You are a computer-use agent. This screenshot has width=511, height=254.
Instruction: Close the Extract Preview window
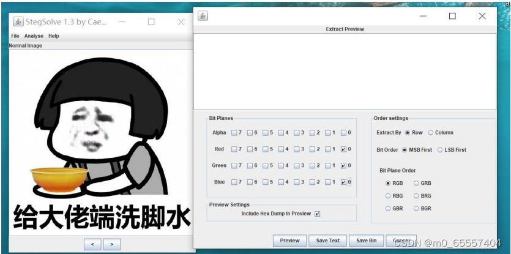click(x=482, y=16)
